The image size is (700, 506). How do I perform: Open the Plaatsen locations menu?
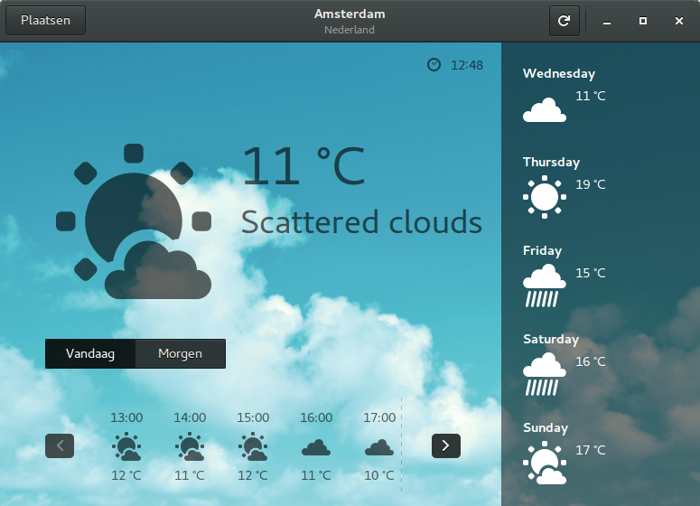[x=46, y=21]
